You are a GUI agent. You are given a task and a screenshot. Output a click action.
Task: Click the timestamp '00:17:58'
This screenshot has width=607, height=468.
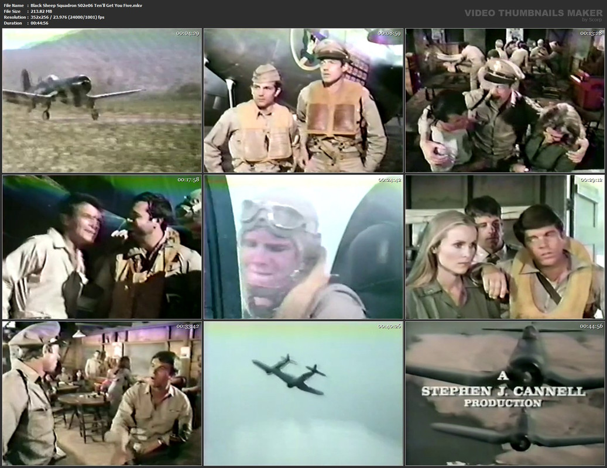188,180
